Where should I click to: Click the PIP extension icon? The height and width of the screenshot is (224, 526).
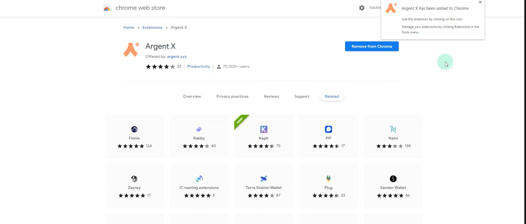click(328, 129)
